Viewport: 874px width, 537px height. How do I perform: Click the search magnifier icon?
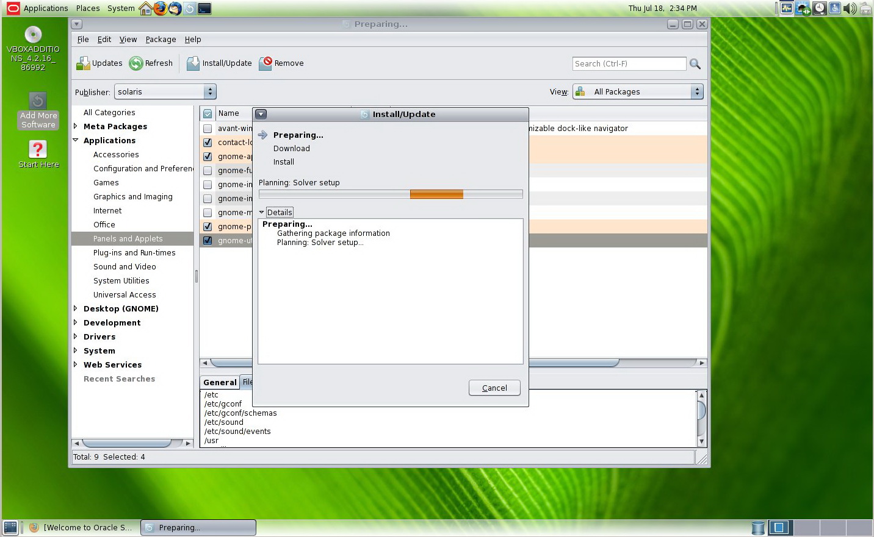695,64
